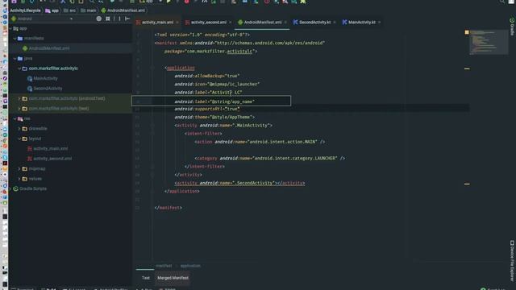
Task: Switch to the Merged Manifest bottom tab
Action: (x=173, y=278)
